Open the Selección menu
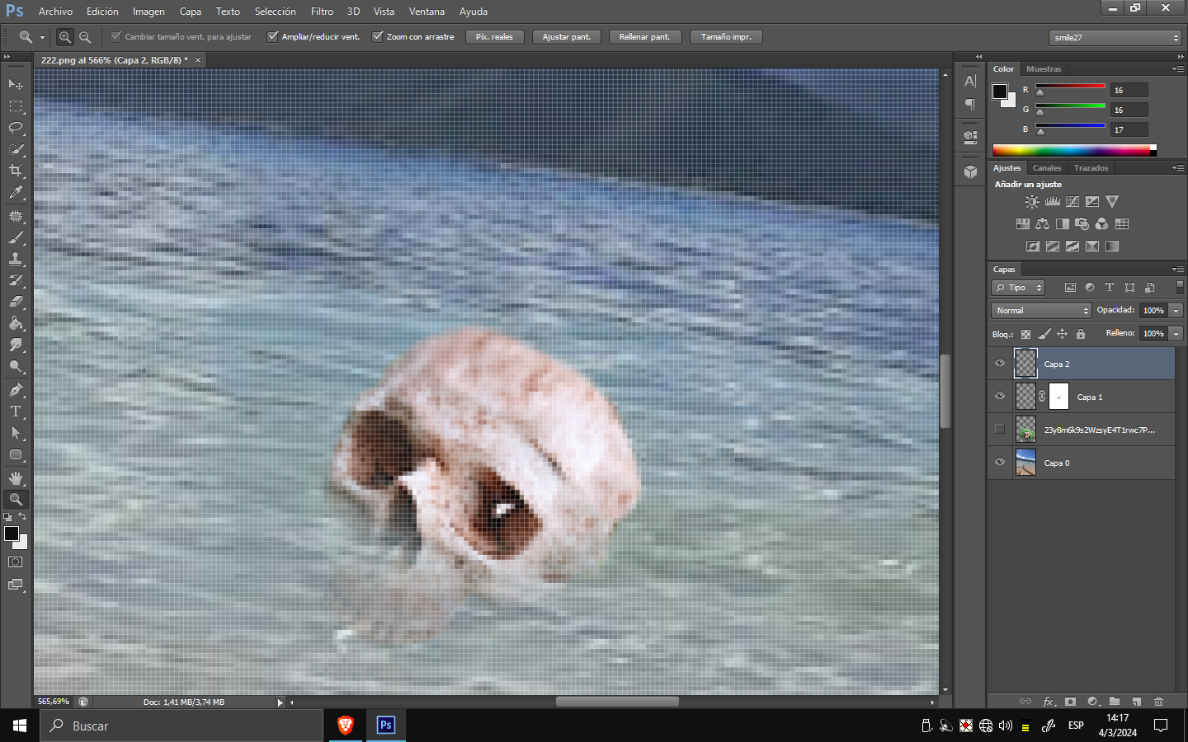This screenshot has width=1188, height=742. click(x=275, y=12)
